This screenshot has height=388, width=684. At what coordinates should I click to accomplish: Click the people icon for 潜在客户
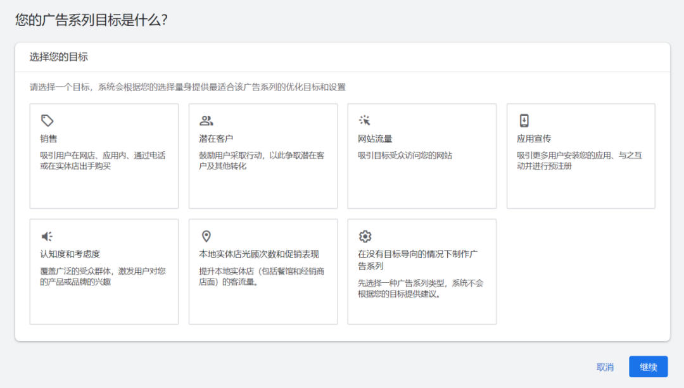[206, 120]
